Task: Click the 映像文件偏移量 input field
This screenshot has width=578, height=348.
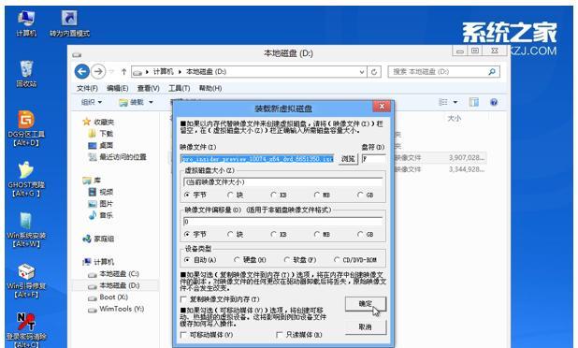Action: click(x=282, y=222)
